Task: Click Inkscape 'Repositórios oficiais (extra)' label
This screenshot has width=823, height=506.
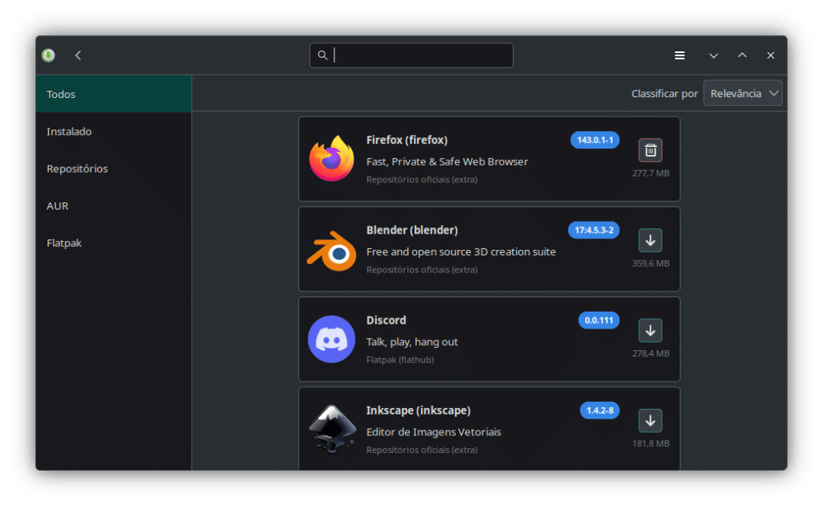Action: pos(422,450)
